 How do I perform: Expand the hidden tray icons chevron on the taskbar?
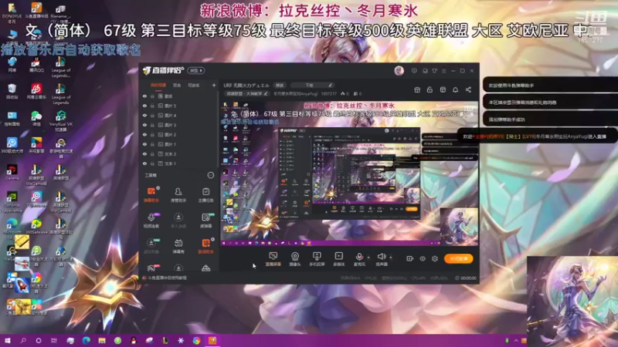516,340
